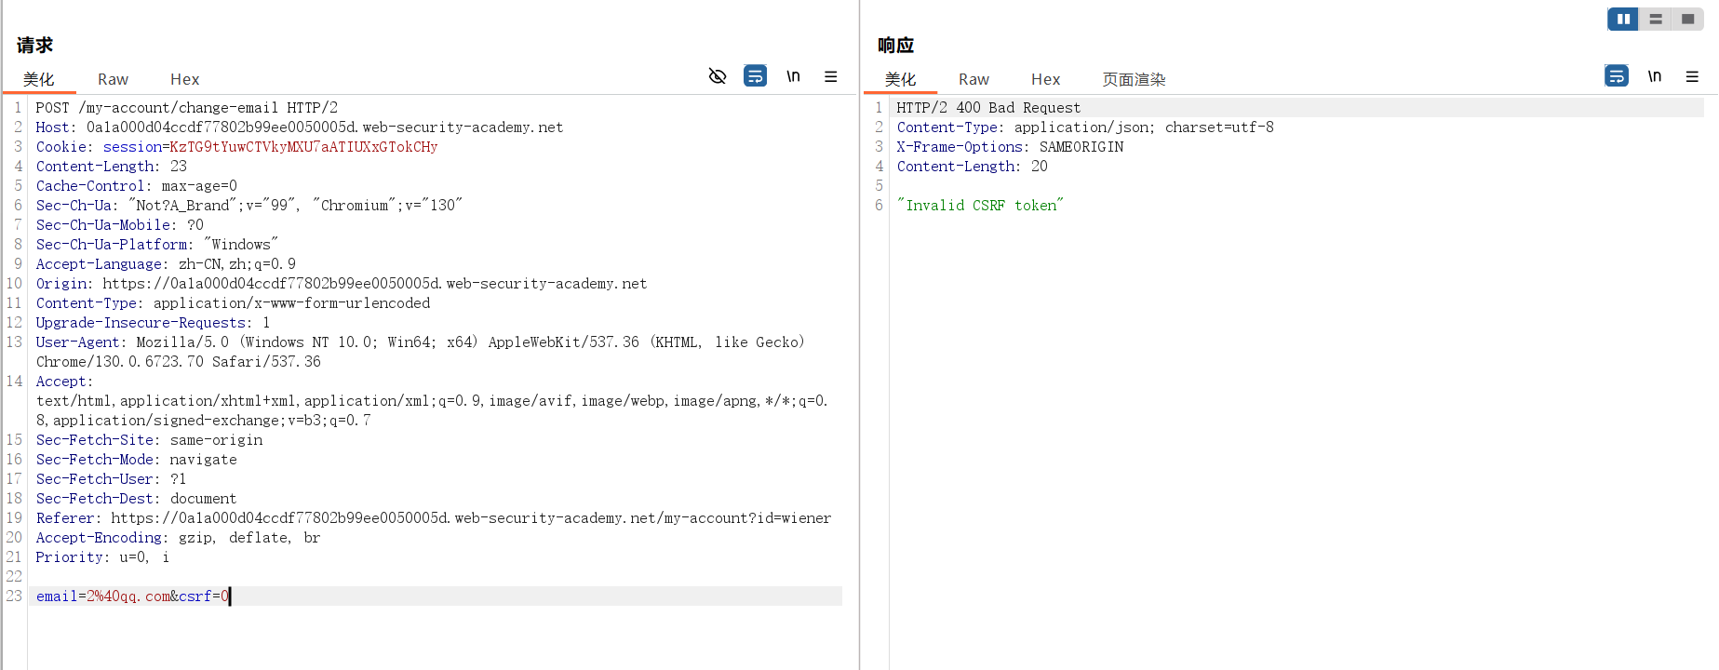Toggle word wrap in the response pane
Viewport: 1719px width, 670px height.
[x=1617, y=76]
